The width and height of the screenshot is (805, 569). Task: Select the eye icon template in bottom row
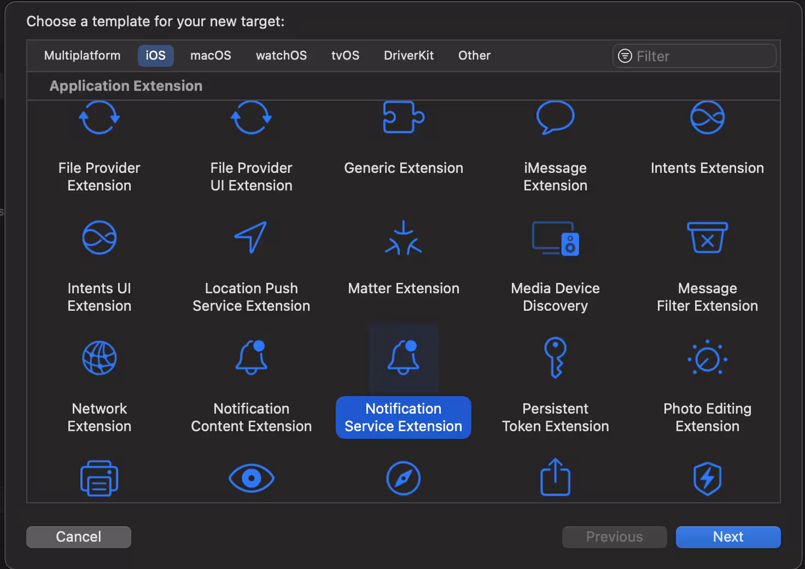[251, 478]
